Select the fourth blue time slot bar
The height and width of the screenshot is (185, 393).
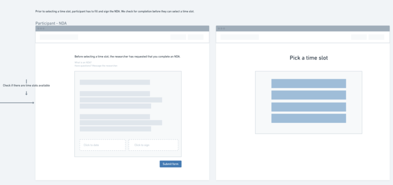(309, 118)
